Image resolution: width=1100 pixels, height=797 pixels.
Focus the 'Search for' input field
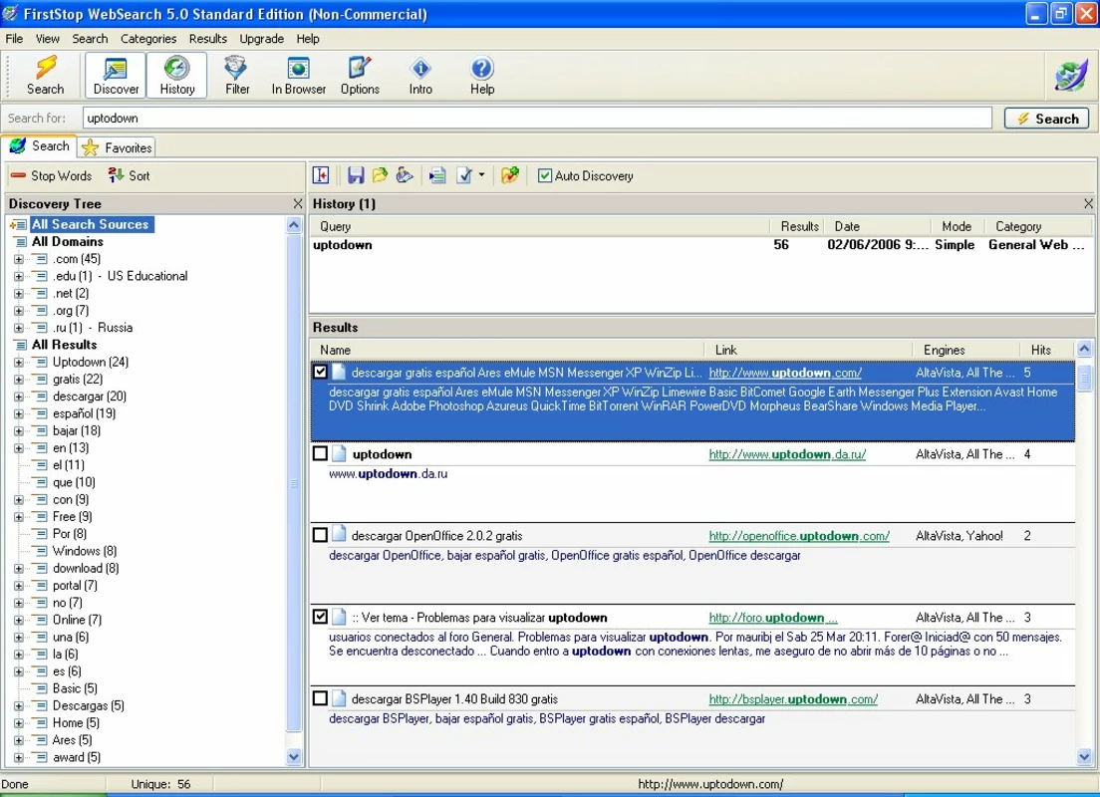(537, 118)
